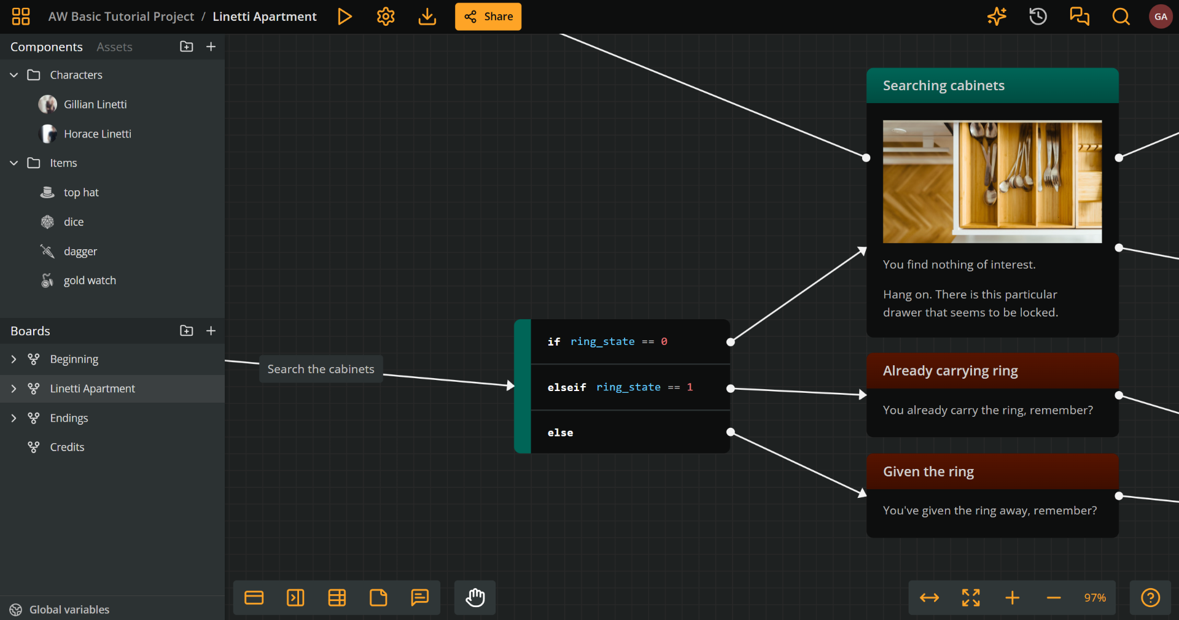Click the cabinet drawer image thumbnail
The height and width of the screenshot is (620, 1179).
[x=992, y=182]
